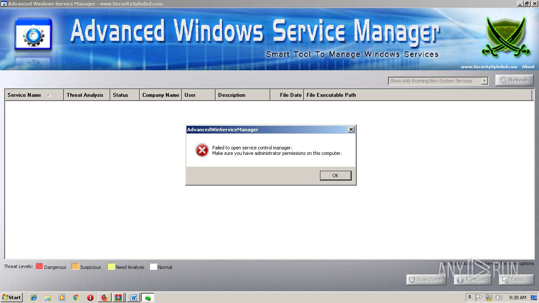Open WinRAR from the taskbar

pyautogui.click(x=119, y=298)
